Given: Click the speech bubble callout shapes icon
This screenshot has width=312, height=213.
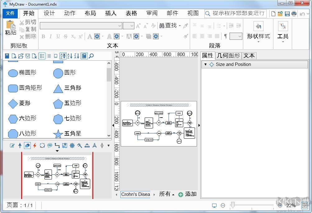Looking at the screenshot, I should click(50, 145).
